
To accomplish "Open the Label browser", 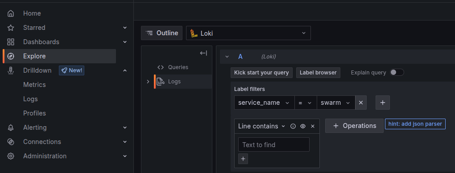I will point(318,73).
